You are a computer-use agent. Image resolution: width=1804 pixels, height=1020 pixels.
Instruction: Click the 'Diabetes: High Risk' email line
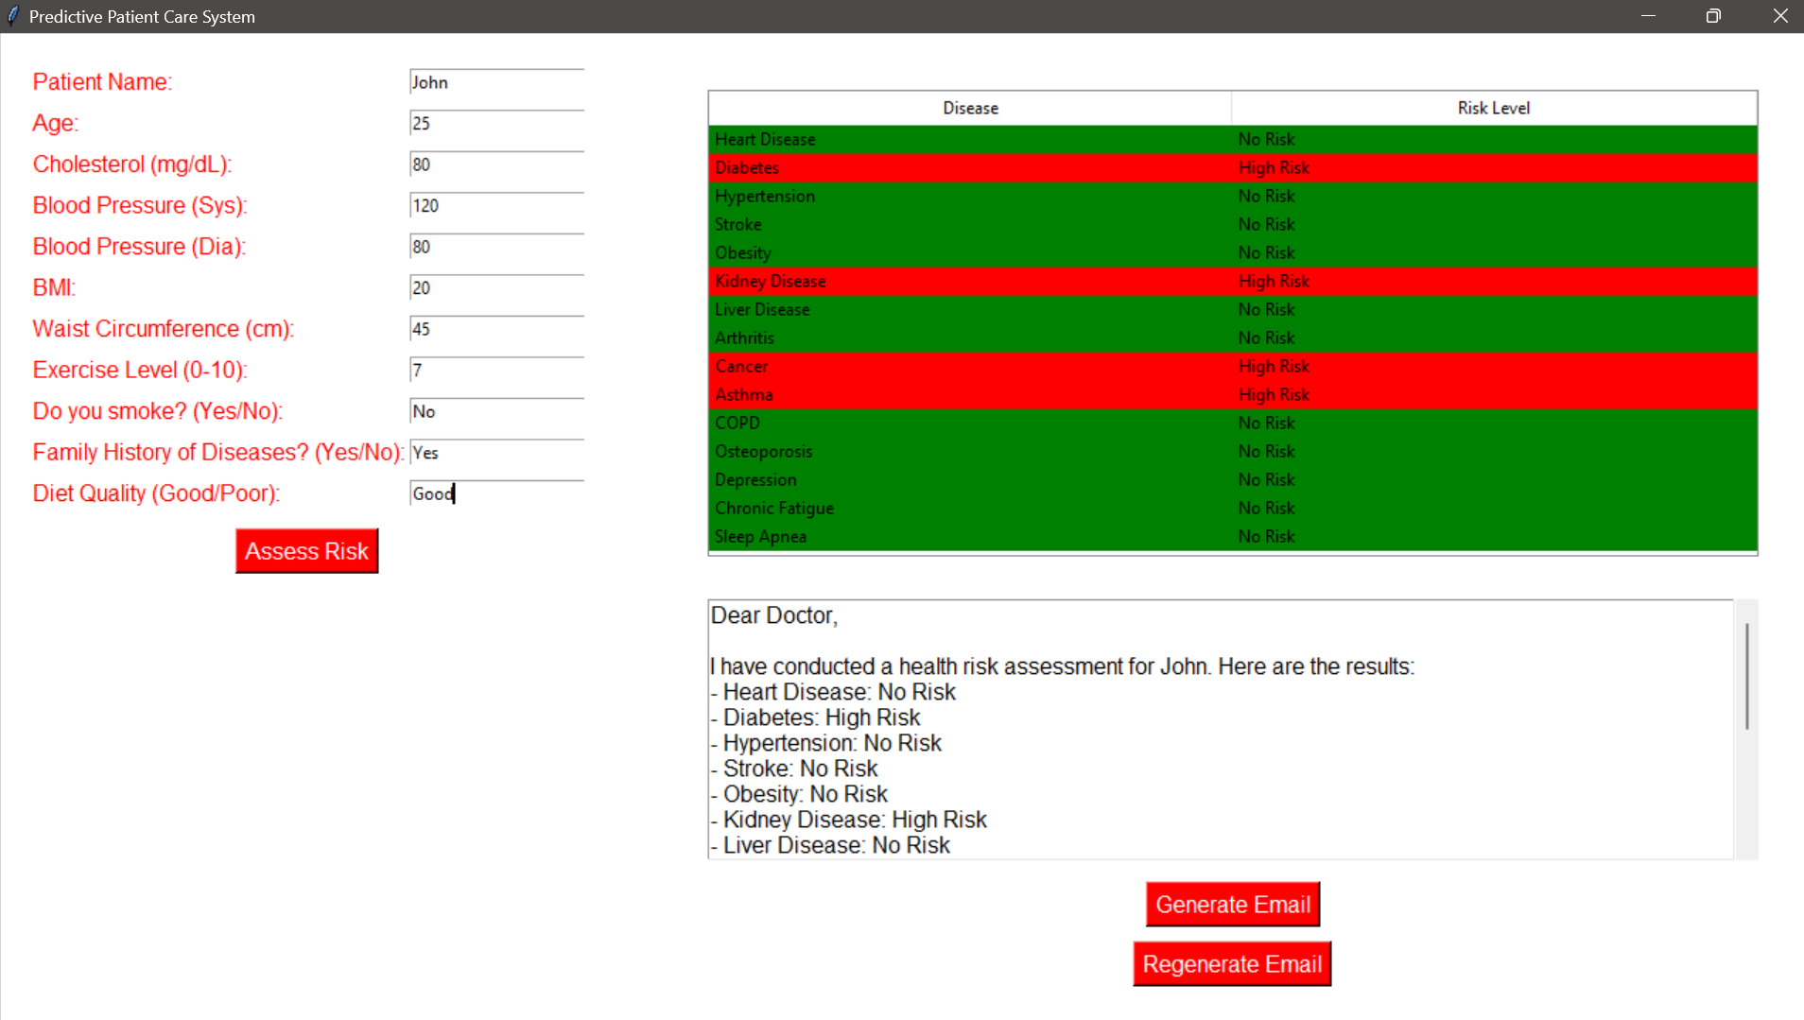pos(815,717)
